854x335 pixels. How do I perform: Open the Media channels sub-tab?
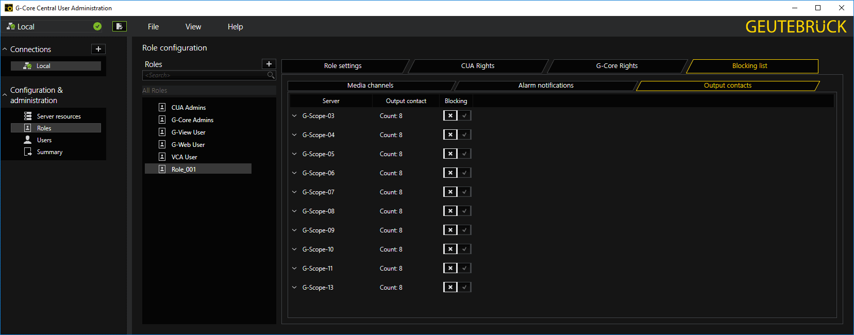point(370,86)
